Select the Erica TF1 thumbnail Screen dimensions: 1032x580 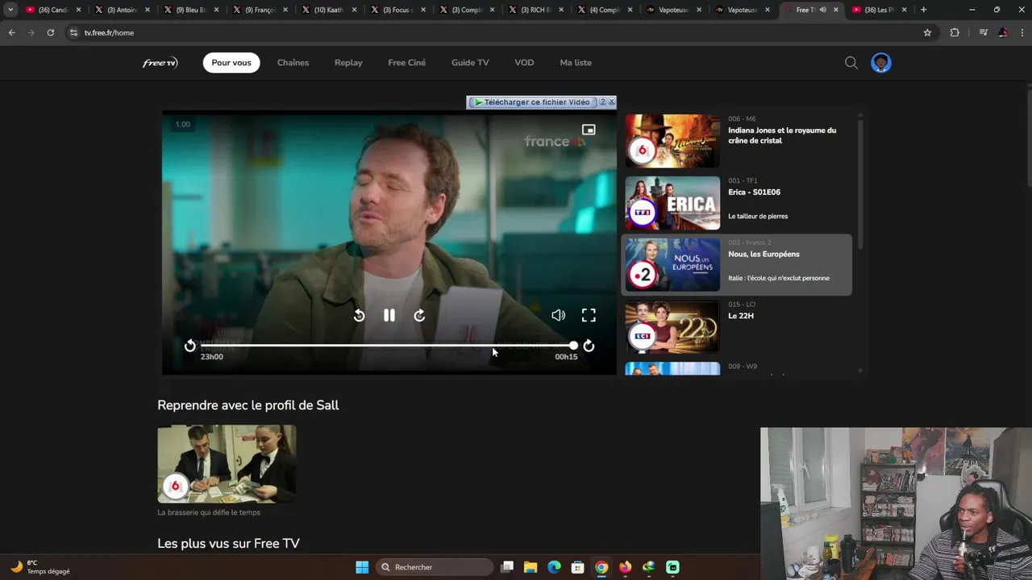pos(672,203)
